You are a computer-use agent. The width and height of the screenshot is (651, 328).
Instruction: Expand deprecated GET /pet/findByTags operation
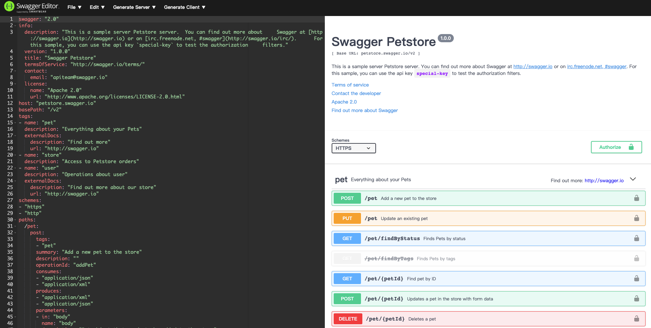(488, 259)
